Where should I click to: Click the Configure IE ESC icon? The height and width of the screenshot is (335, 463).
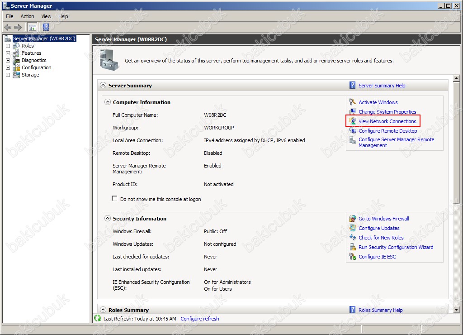352,256
